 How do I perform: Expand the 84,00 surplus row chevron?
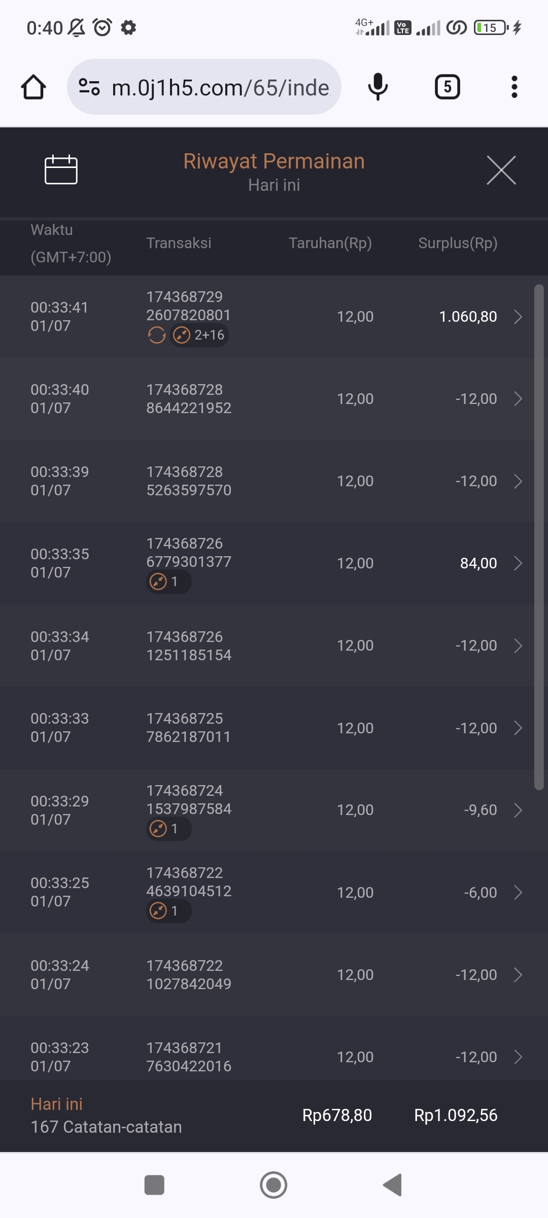tap(518, 563)
